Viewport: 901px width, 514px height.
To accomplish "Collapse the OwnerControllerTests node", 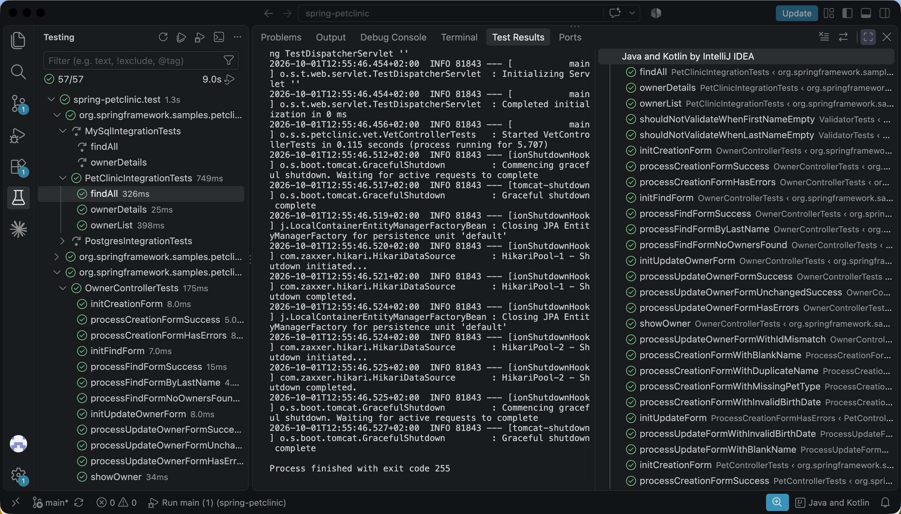I will click(63, 288).
